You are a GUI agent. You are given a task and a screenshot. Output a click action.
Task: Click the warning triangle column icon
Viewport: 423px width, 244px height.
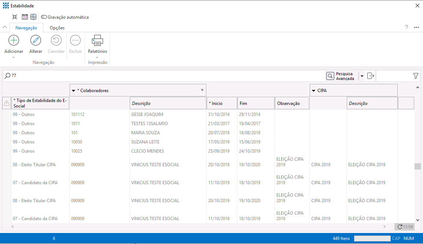(7, 103)
